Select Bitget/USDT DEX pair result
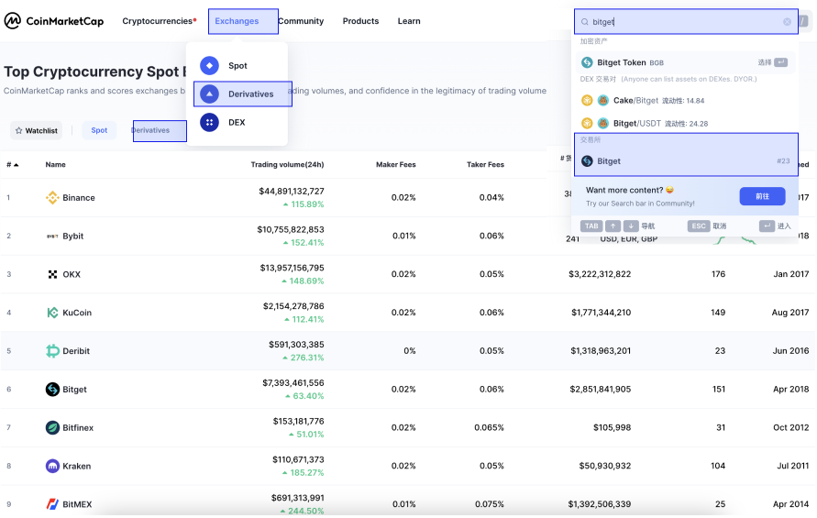 coord(685,124)
